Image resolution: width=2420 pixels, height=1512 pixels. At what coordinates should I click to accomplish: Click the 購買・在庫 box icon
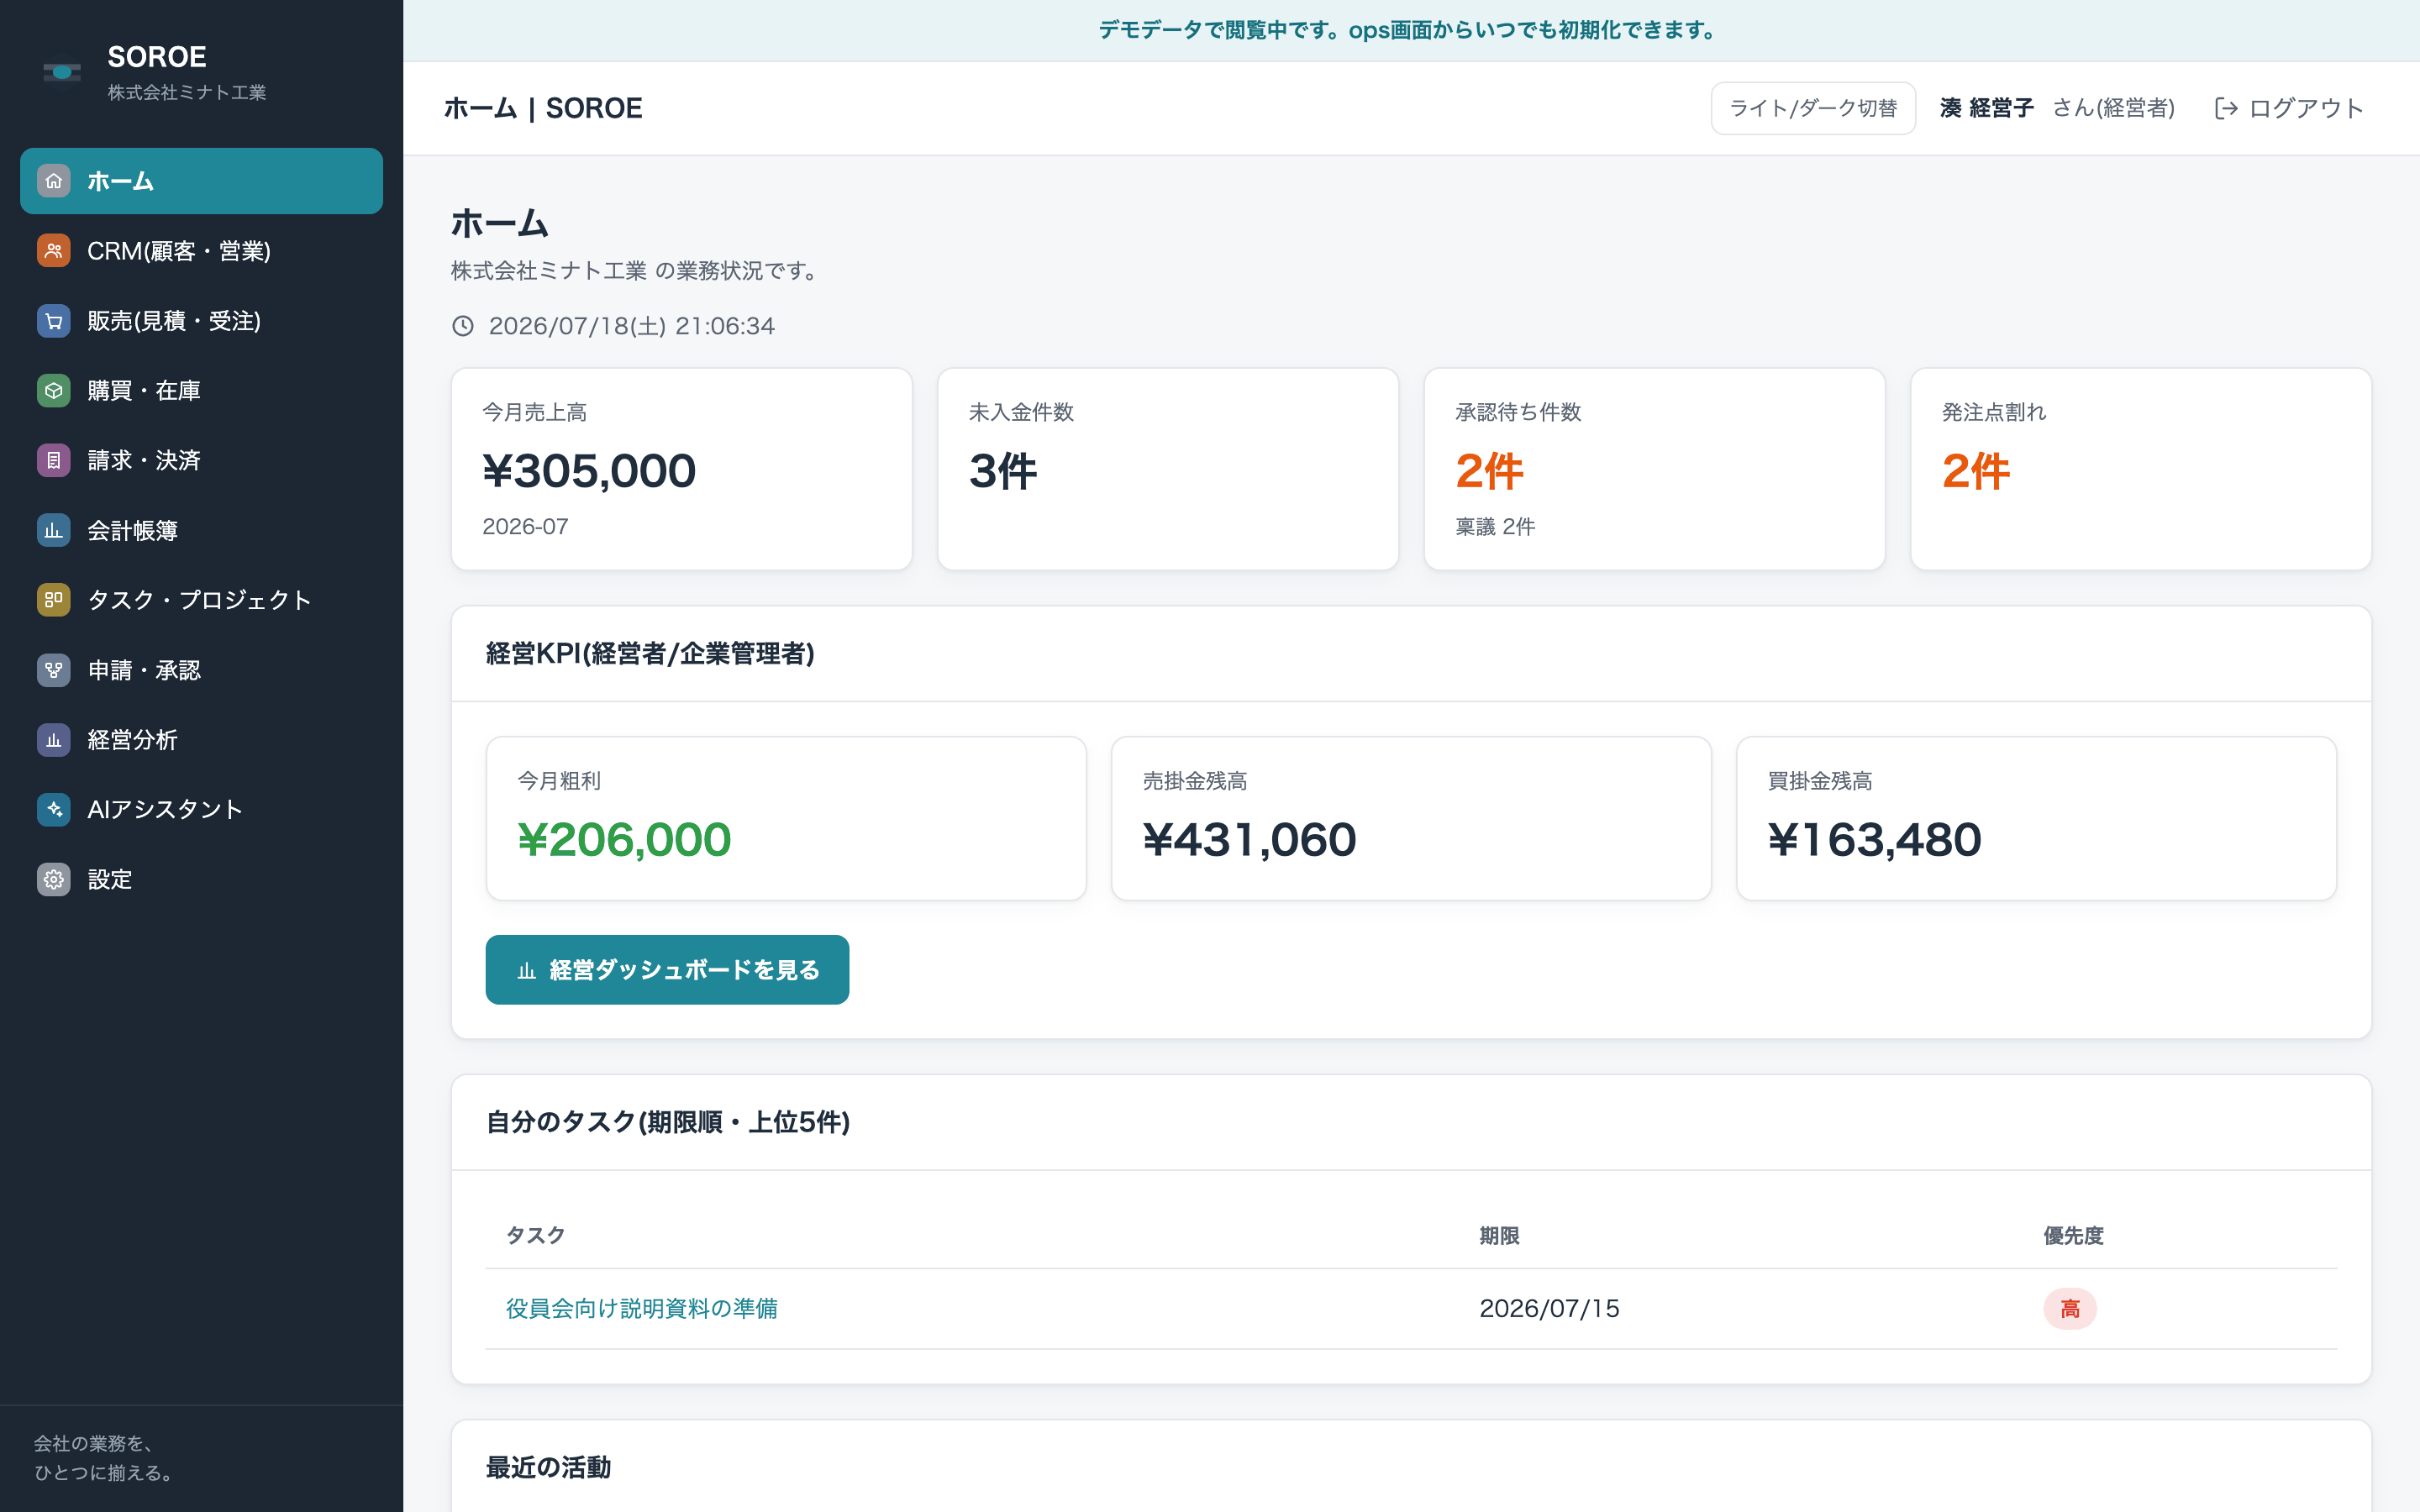(54, 391)
